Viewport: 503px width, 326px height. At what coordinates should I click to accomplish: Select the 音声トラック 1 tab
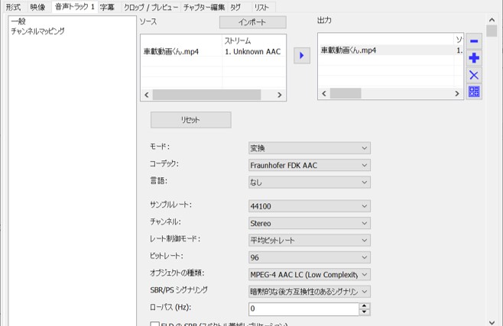click(x=75, y=7)
